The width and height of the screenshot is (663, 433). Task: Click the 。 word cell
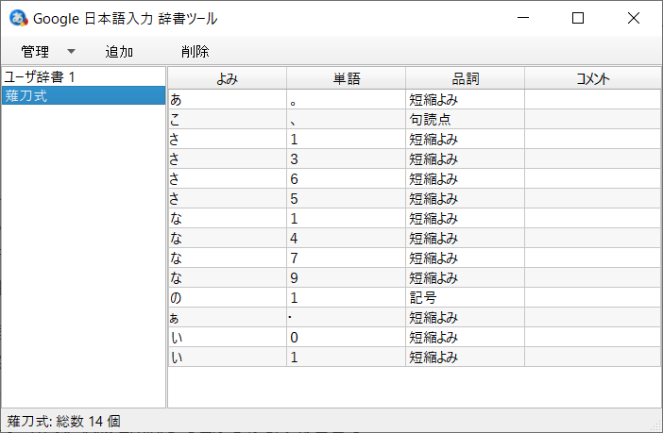(347, 100)
